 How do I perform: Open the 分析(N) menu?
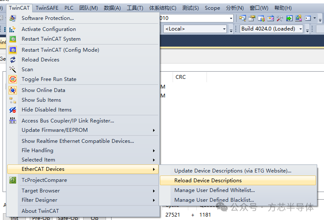235,8
